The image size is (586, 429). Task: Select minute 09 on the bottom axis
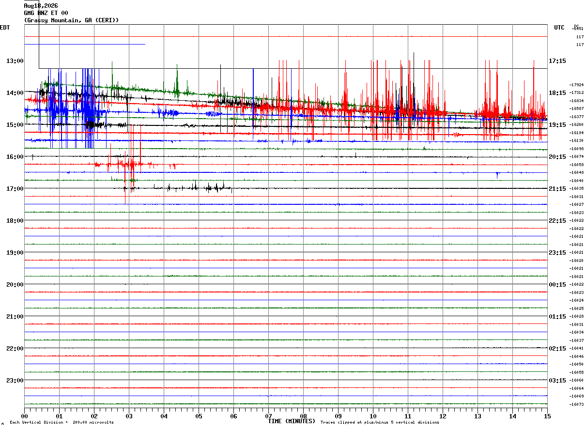(x=338, y=416)
